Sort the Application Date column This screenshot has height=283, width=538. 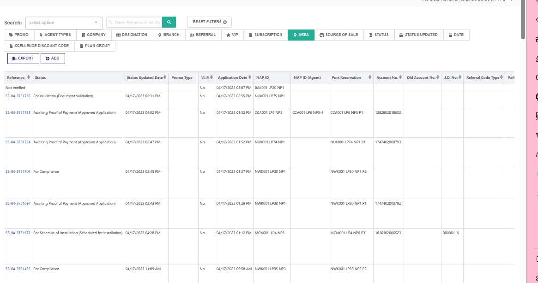[x=250, y=77]
